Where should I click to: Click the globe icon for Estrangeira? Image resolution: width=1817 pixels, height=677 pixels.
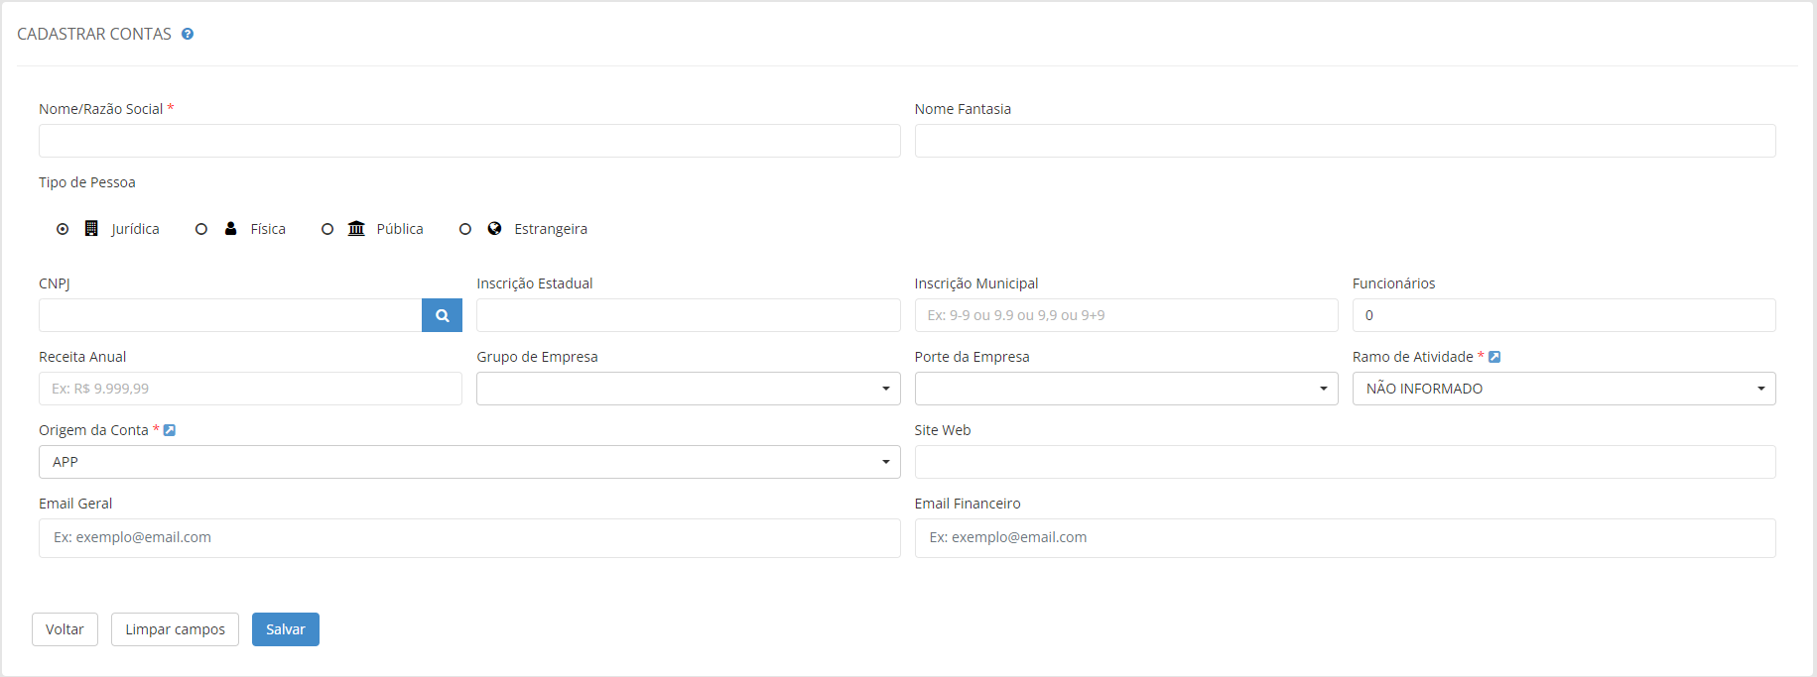494,229
